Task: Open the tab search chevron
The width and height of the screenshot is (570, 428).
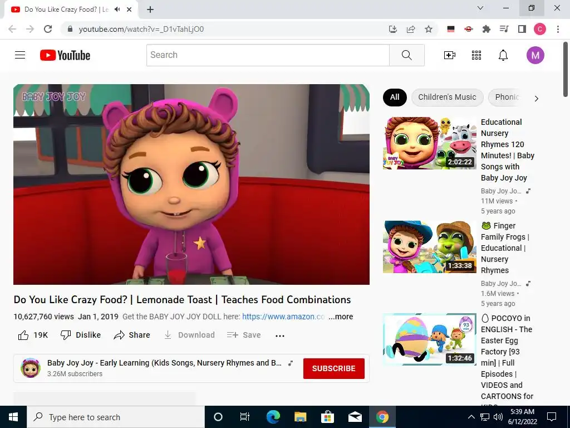Action: click(480, 8)
